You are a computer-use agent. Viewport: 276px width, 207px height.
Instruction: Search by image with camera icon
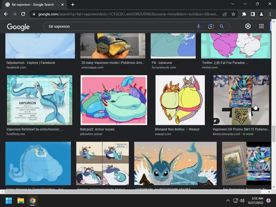point(211,26)
